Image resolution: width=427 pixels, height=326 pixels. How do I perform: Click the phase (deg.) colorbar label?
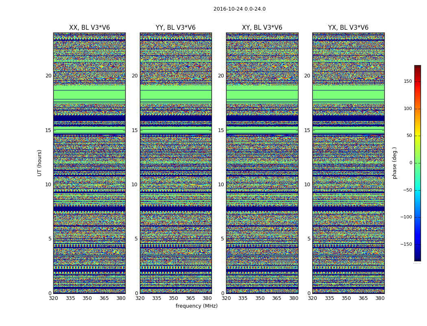[x=395, y=163]
